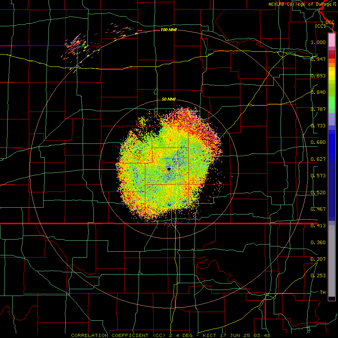Select the 0.787 scale value
This screenshot has width=338, height=338.
pos(318,109)
